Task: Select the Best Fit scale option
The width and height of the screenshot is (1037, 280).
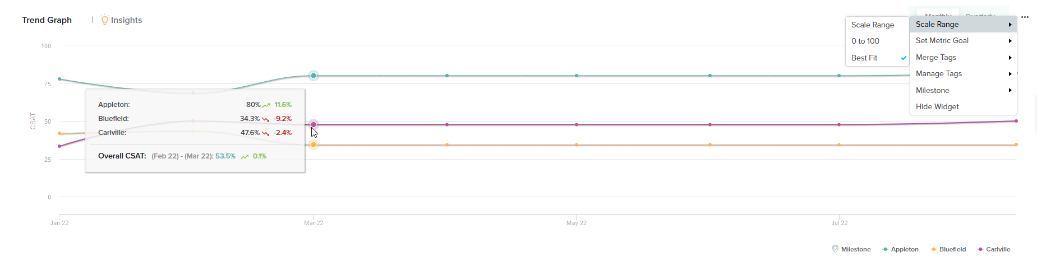Action: point(864,58)
